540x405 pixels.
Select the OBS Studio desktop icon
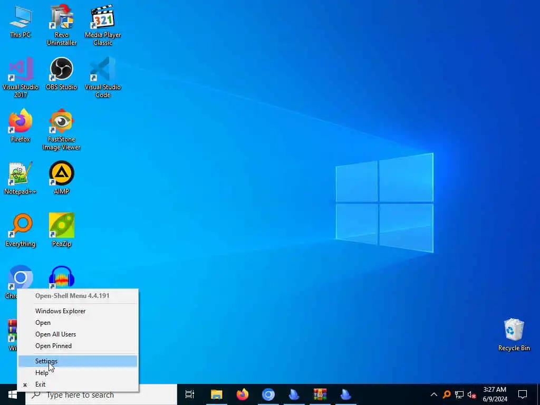point(62,74)
